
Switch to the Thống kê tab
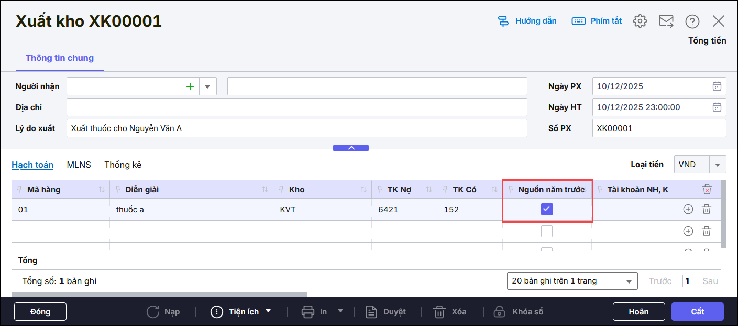[x=123, y=165]
